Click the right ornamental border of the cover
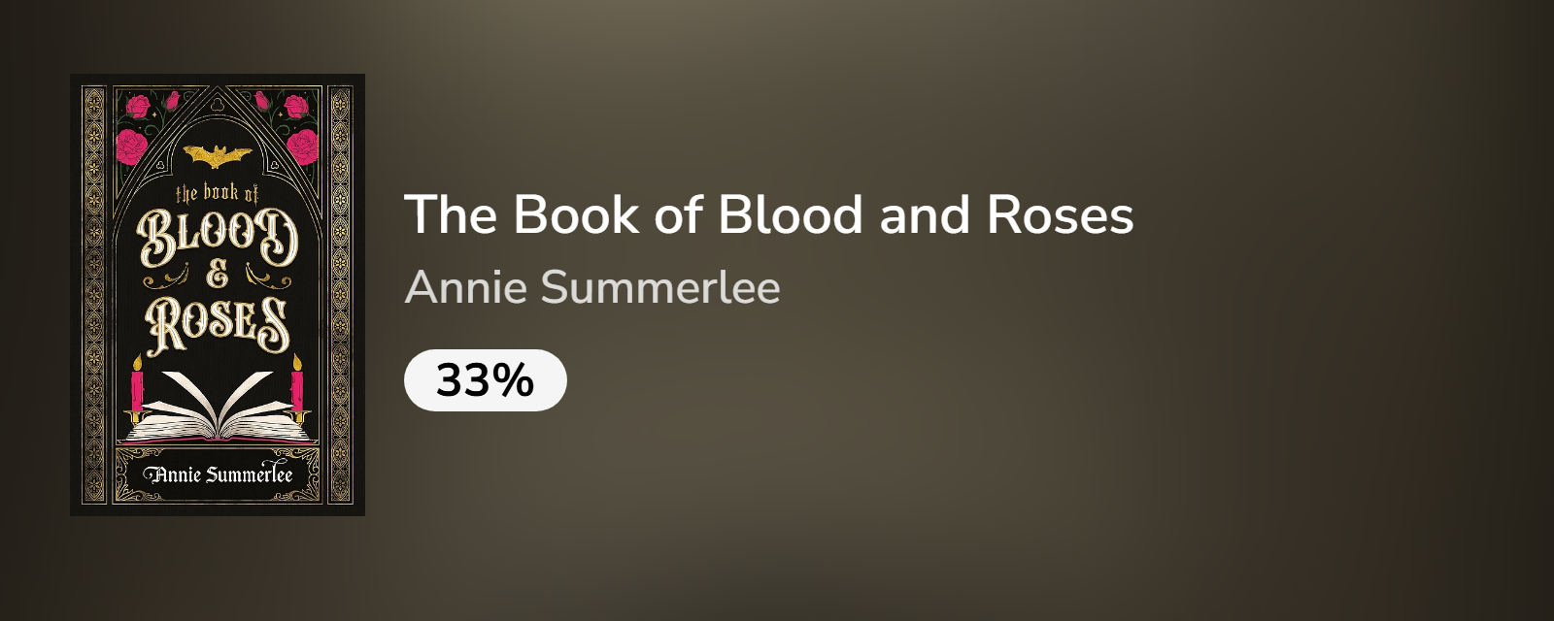Screen dimensions: 1554x621 click(341, 295)
